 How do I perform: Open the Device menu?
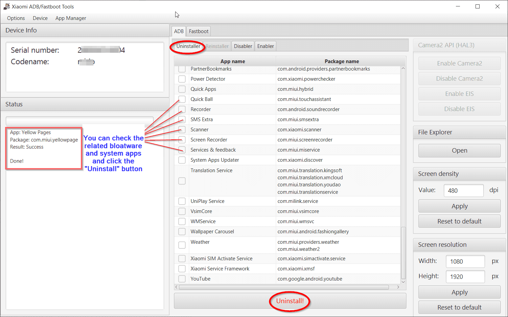coord(40,18)
